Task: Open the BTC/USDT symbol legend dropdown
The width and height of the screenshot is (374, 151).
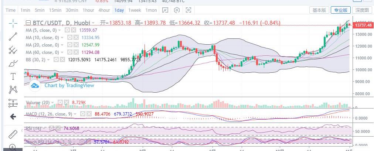Action: 93,23
